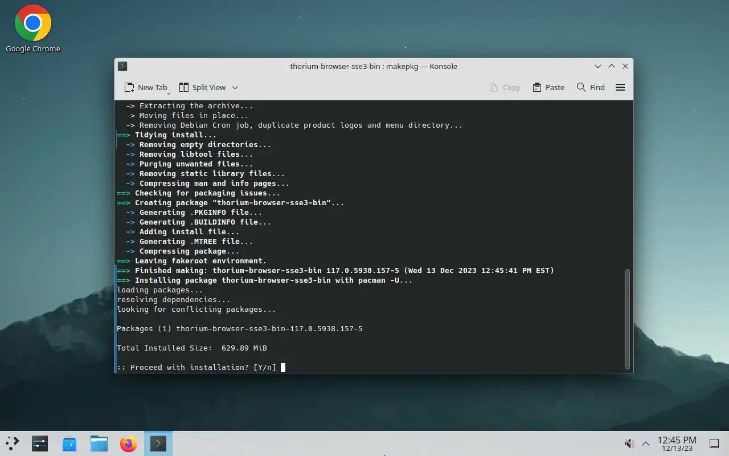Open Find search in Konsole
The width and height of the screenshot is (729, 456).
click(591, 87)
